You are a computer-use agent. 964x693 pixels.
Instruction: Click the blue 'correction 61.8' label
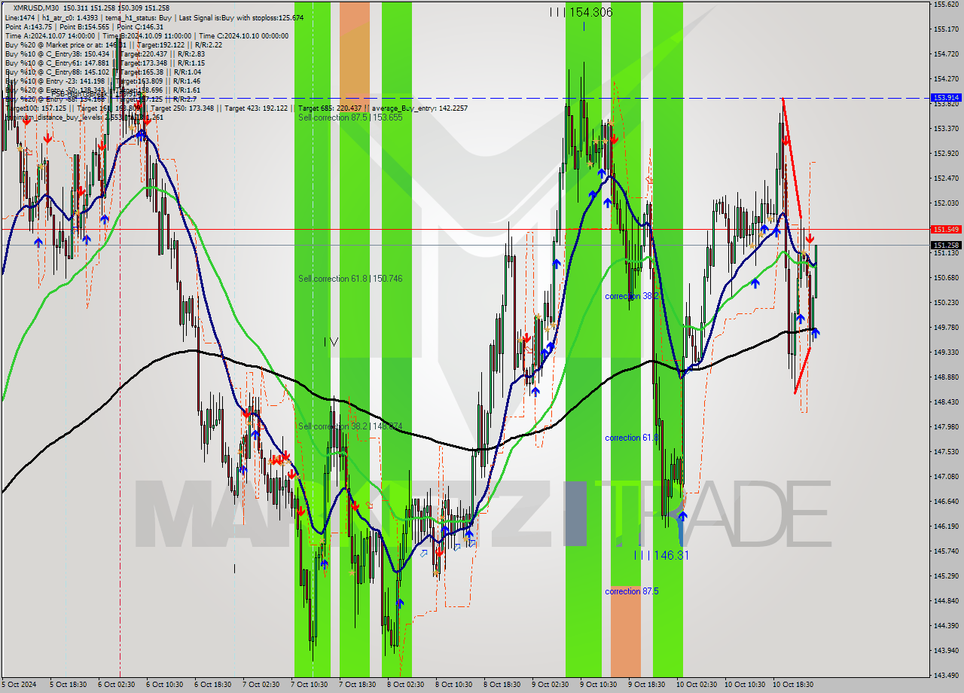point(632,438)
